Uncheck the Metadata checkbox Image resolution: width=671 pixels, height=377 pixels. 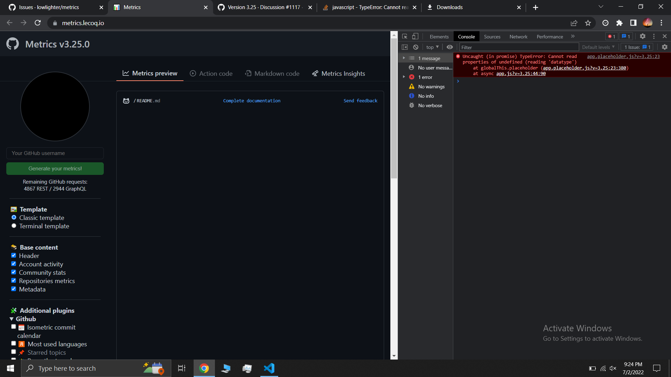pyautogui.click(x=14, y=289)
